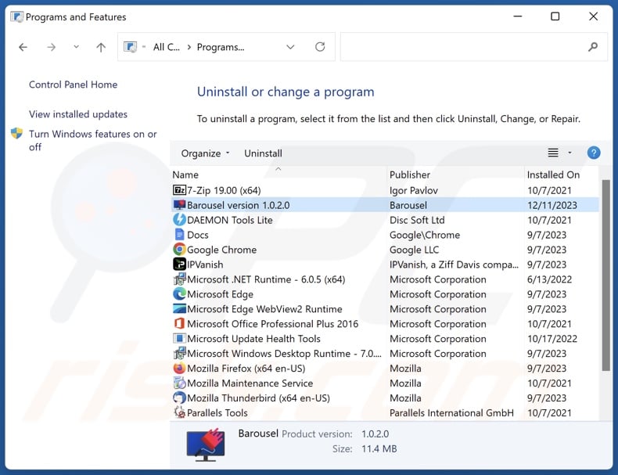Click Parallels International GmbH publisher cell
Image resolution: width=618 pixels, height=475 pixels.
(451, 413)
